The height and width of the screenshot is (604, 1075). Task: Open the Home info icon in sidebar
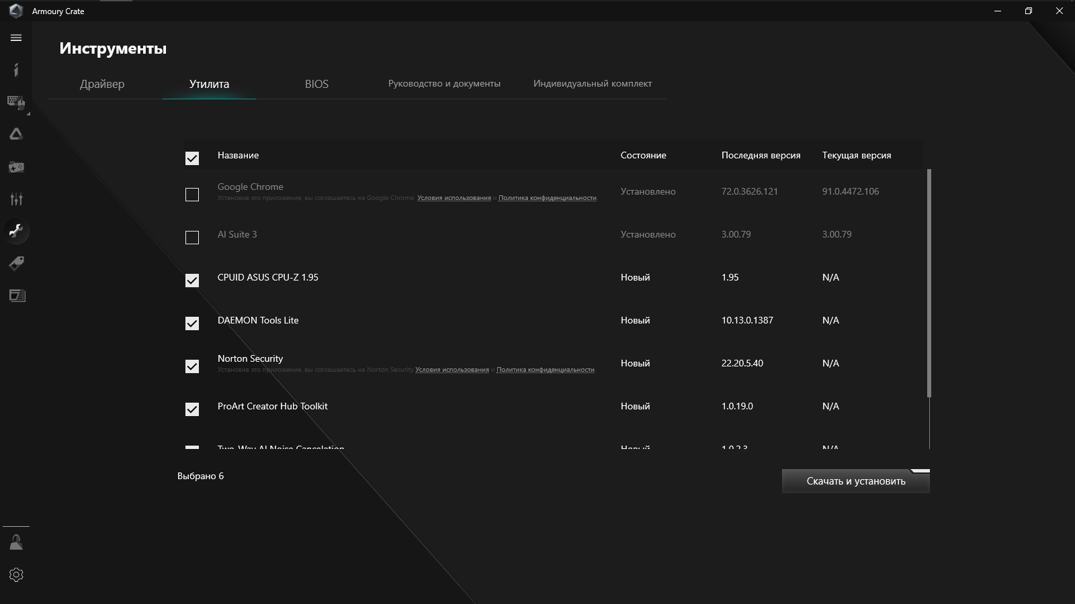[16, 70]
